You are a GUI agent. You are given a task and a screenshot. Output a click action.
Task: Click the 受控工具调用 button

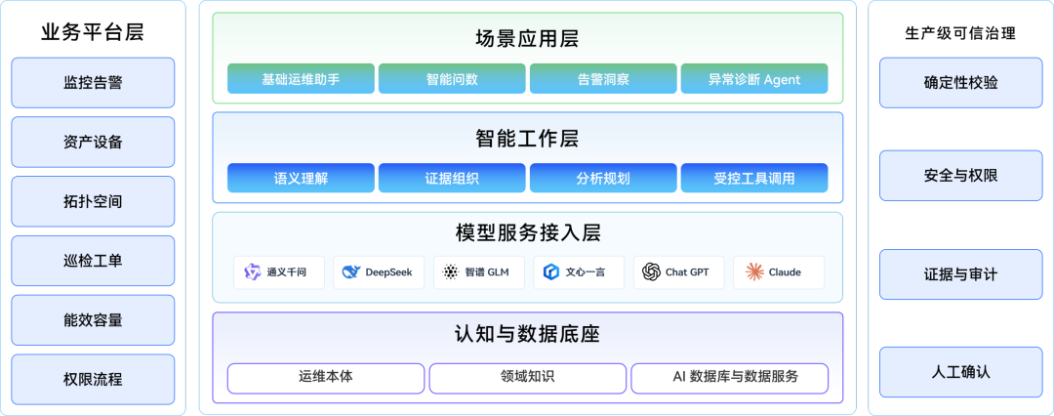coord(754,178)
